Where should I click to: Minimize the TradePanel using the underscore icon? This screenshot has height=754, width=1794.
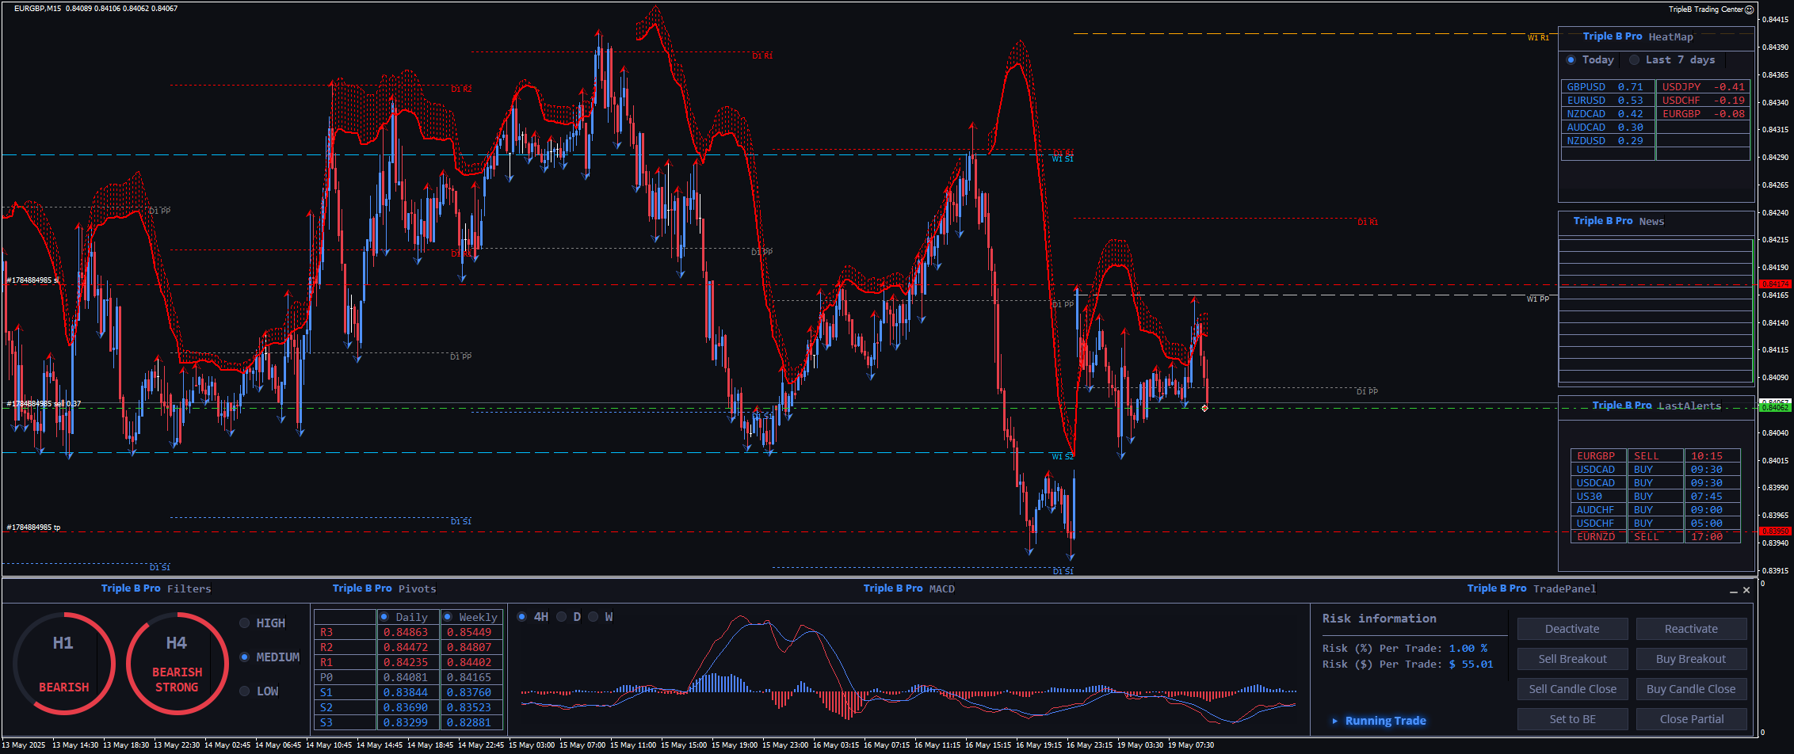[x=1733, y=591]
